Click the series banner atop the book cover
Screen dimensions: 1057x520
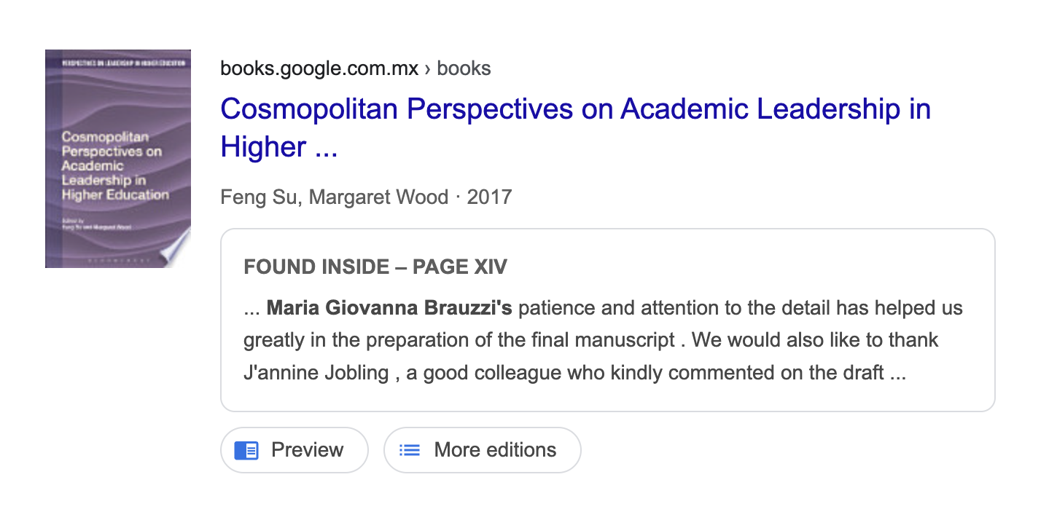(118, 63)
